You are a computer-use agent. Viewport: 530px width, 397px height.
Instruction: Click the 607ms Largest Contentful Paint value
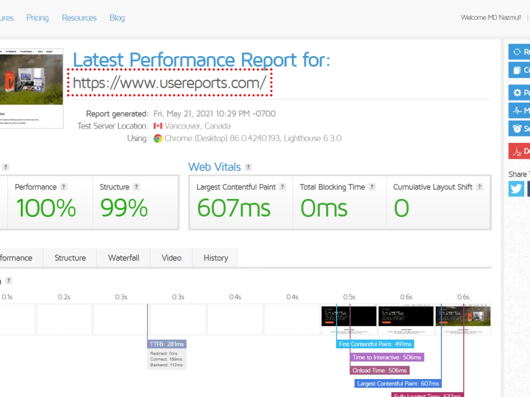tap(234, 208)
